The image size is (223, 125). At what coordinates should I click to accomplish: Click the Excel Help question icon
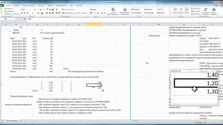[216, 6]
